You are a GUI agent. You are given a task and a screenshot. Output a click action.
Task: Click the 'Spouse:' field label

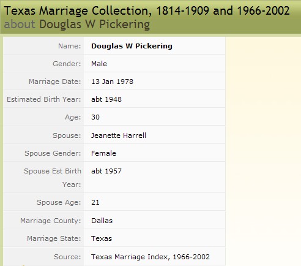click(x=67, y=135)
